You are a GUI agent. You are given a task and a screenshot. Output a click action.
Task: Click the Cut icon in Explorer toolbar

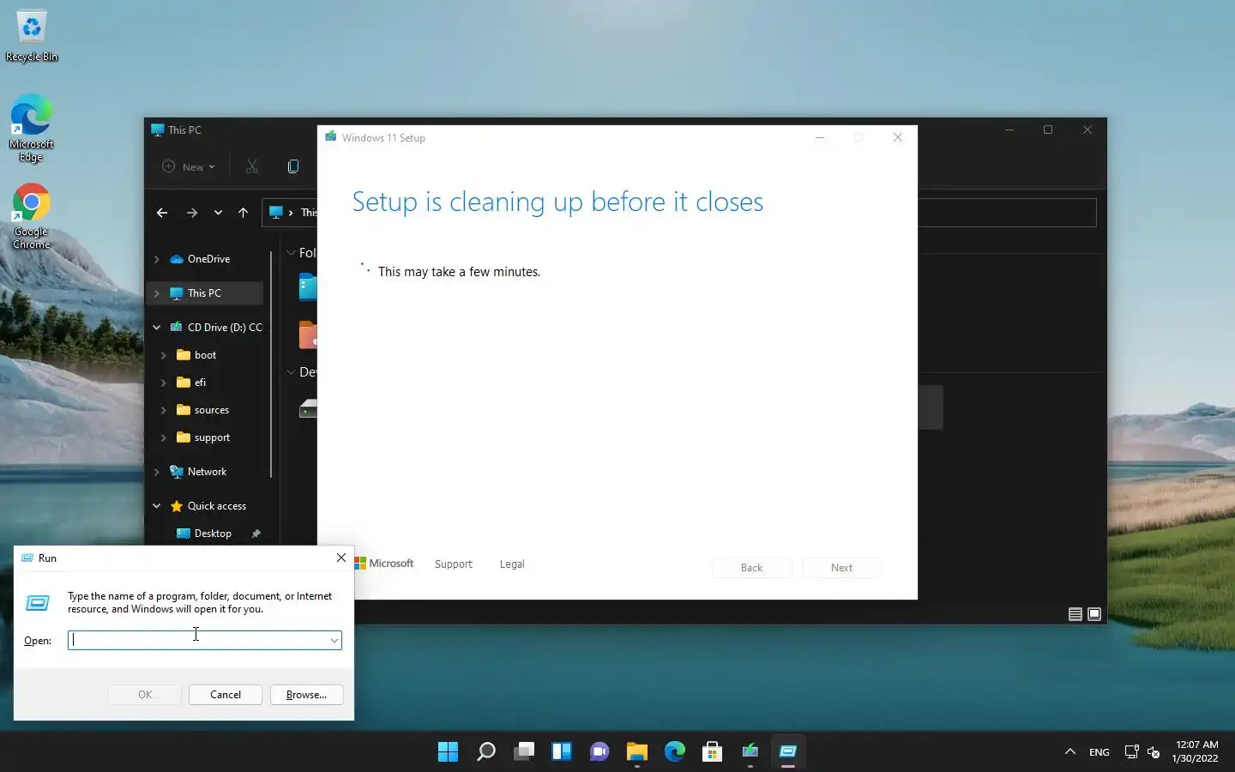pyautogui.click(x=251, y=166)
